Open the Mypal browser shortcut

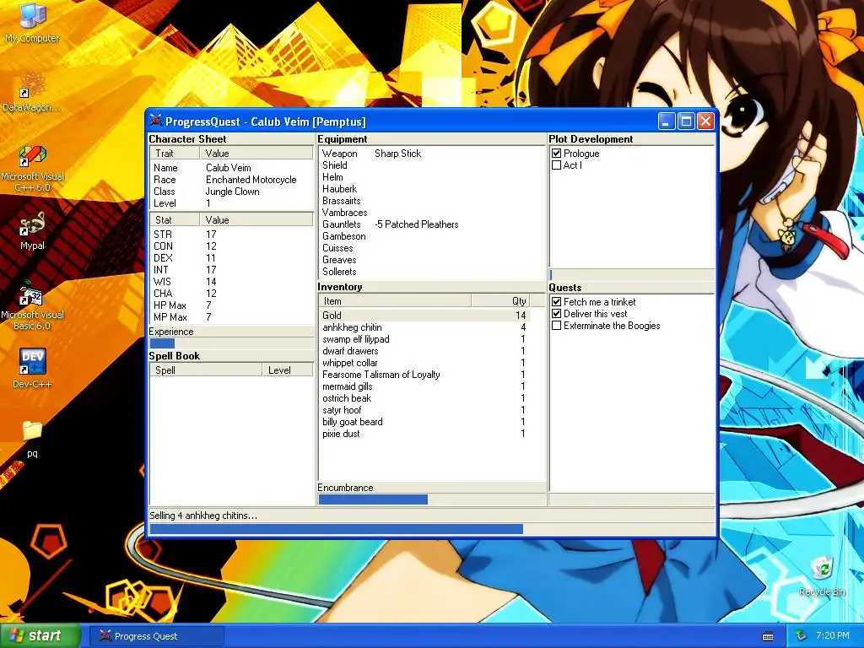33,231
